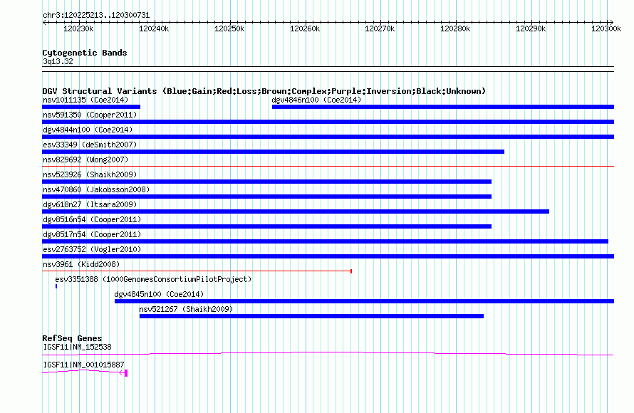Click the nsv523926 (Shaikh2009) label
634x413 pixels.
point(90,174)
